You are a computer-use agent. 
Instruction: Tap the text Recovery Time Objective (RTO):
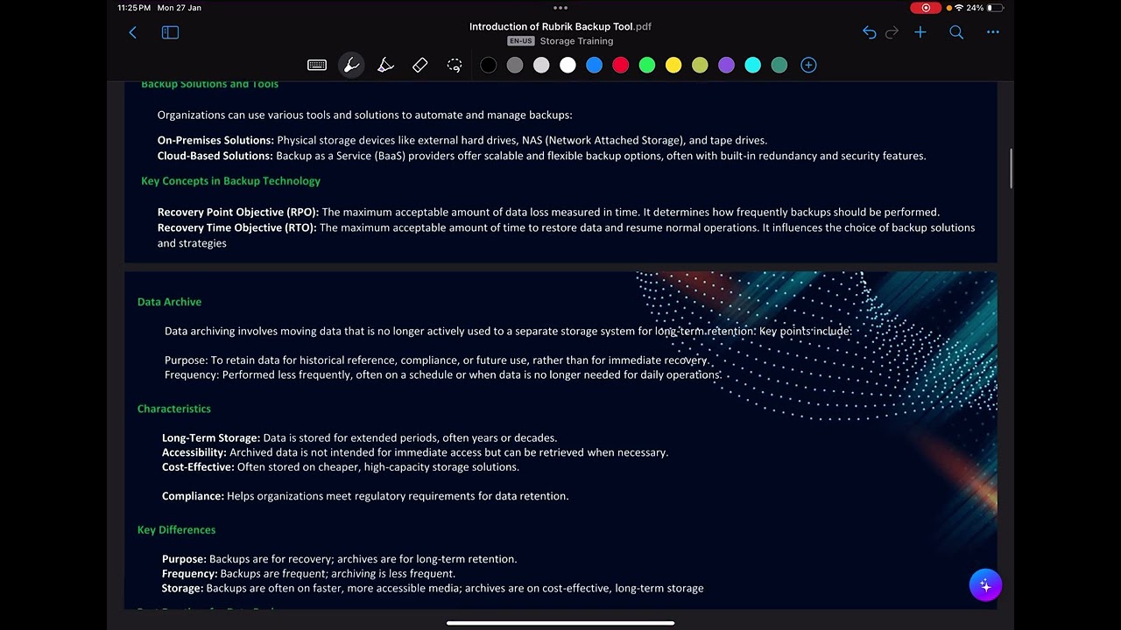click(237, 227)
